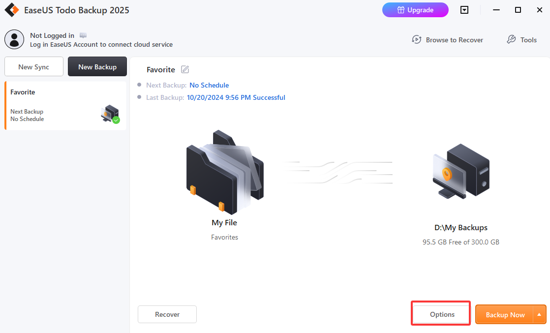Edit the Favorite task name pencil icon
The height and width of the screenshot is (333, 550).
click(185, 69)
